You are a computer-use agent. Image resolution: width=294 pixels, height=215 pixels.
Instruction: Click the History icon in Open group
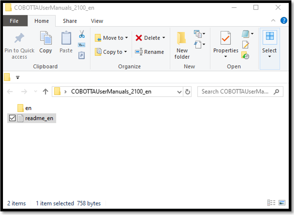click(x=245, y=55)
